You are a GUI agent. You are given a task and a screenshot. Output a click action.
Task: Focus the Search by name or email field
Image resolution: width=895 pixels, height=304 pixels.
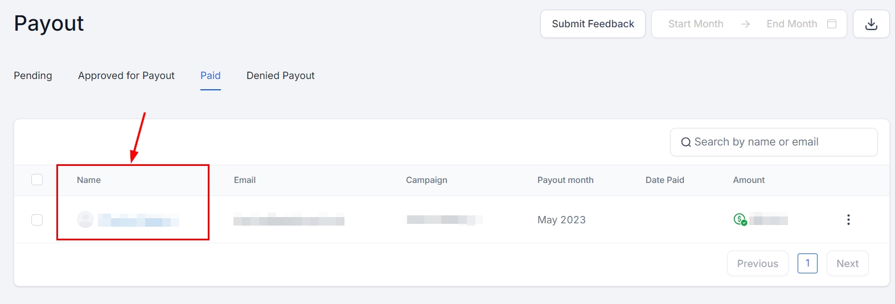(x=780, y=142)
